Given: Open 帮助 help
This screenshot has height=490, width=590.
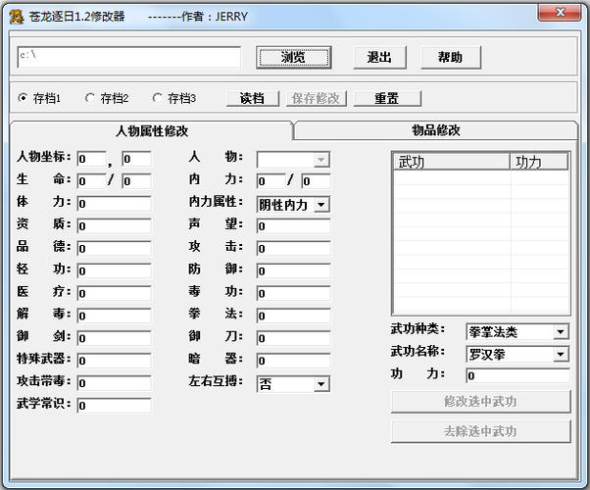Looking at the screenshot, I should pyautogui.click(x=451, y=57).
